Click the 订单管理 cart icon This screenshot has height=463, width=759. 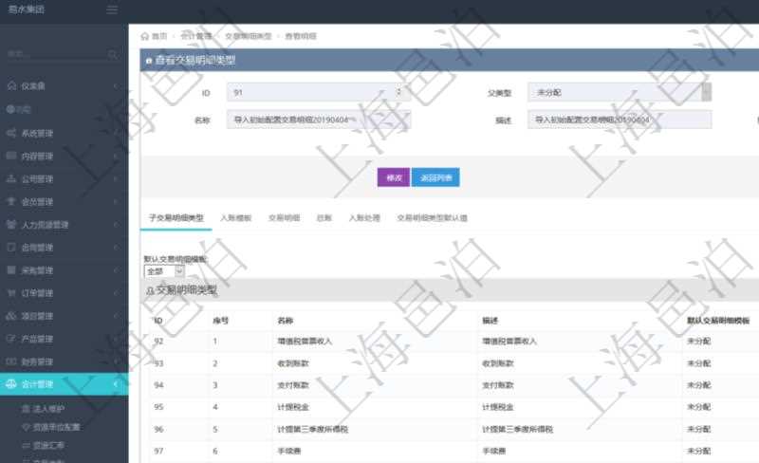coord(11,292)
